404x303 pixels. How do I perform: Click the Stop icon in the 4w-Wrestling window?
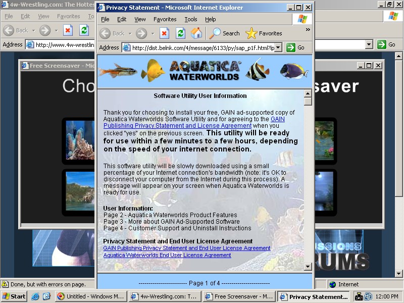point(68,30)
